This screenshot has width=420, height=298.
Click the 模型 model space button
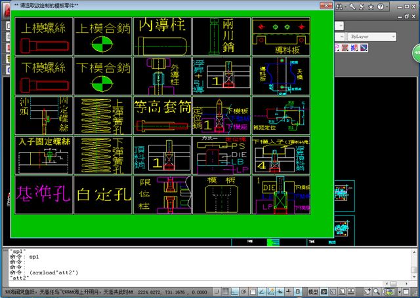coord(313,291)
